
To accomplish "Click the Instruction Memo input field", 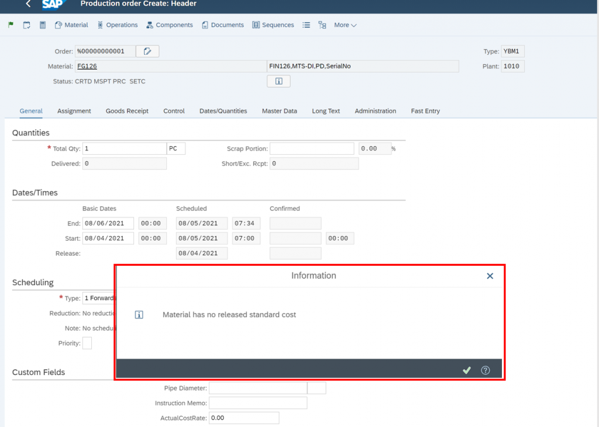I will [x=258, y=403].
